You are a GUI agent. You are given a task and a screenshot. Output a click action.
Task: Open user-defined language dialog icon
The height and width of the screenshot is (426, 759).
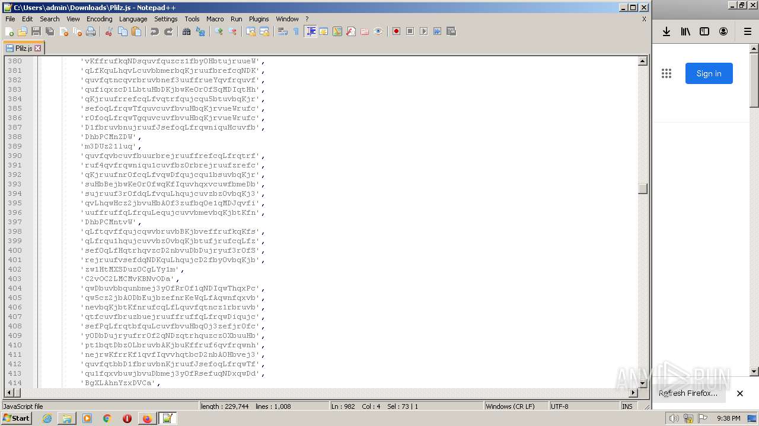324,31
